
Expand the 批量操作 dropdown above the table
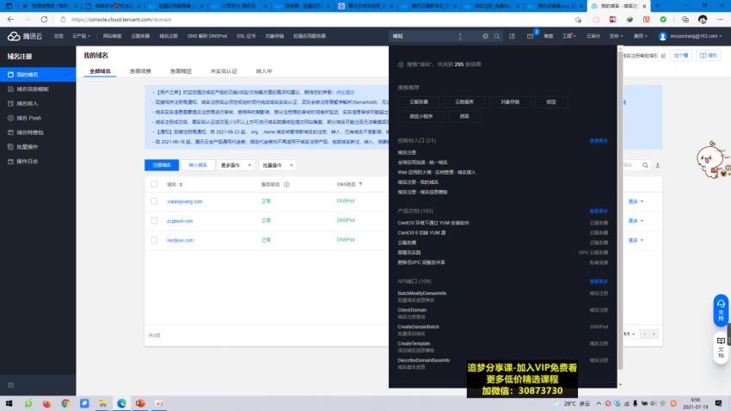coord(278,165)
